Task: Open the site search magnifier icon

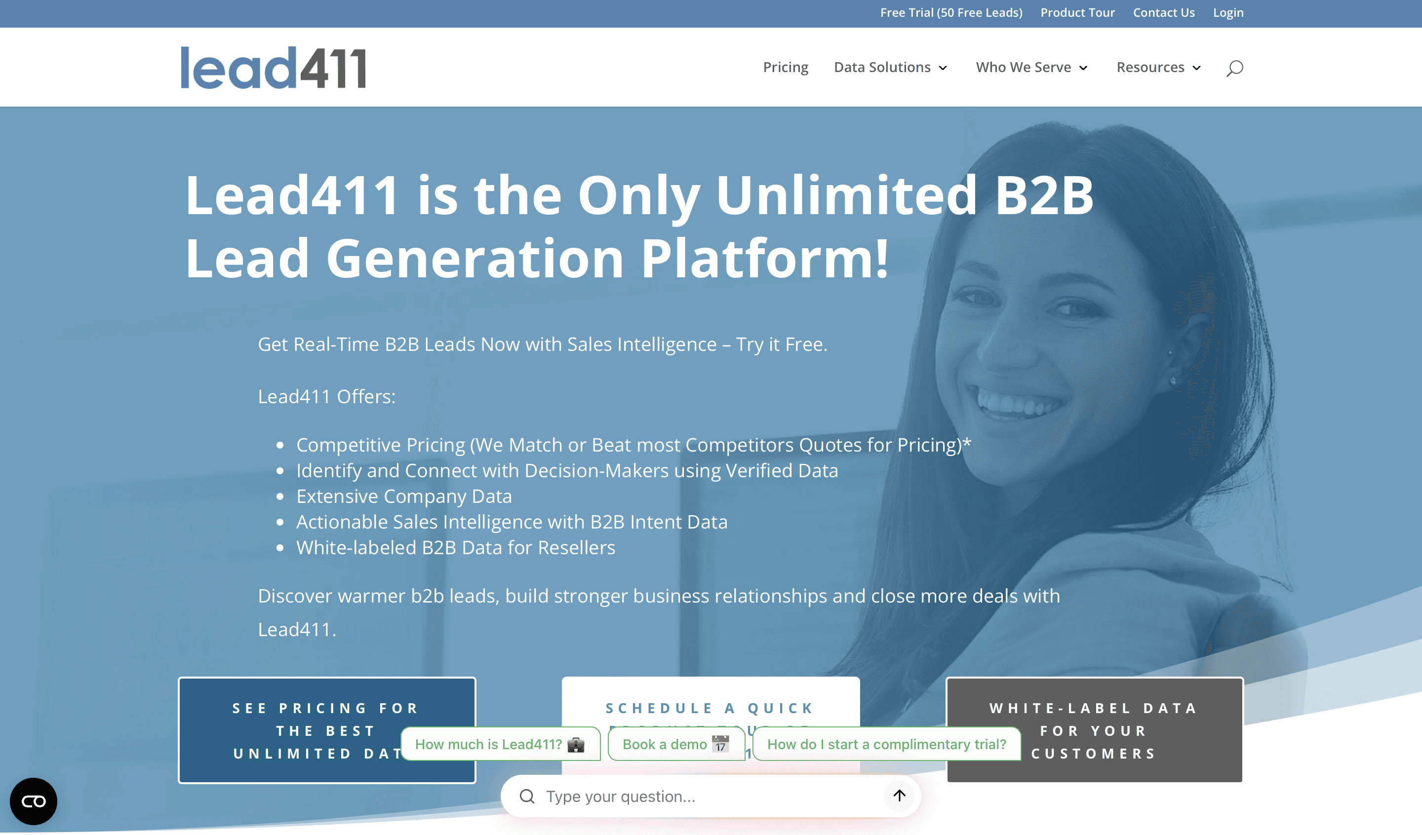Action: [x=1233, y=68]
